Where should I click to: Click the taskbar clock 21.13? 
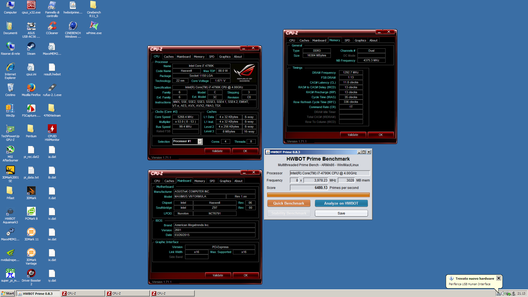pos(521,293)
